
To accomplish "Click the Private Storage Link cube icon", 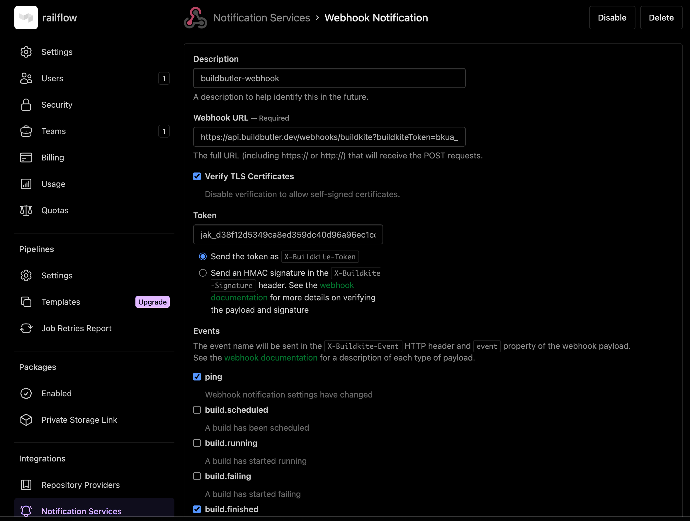I will click(26, 420).
